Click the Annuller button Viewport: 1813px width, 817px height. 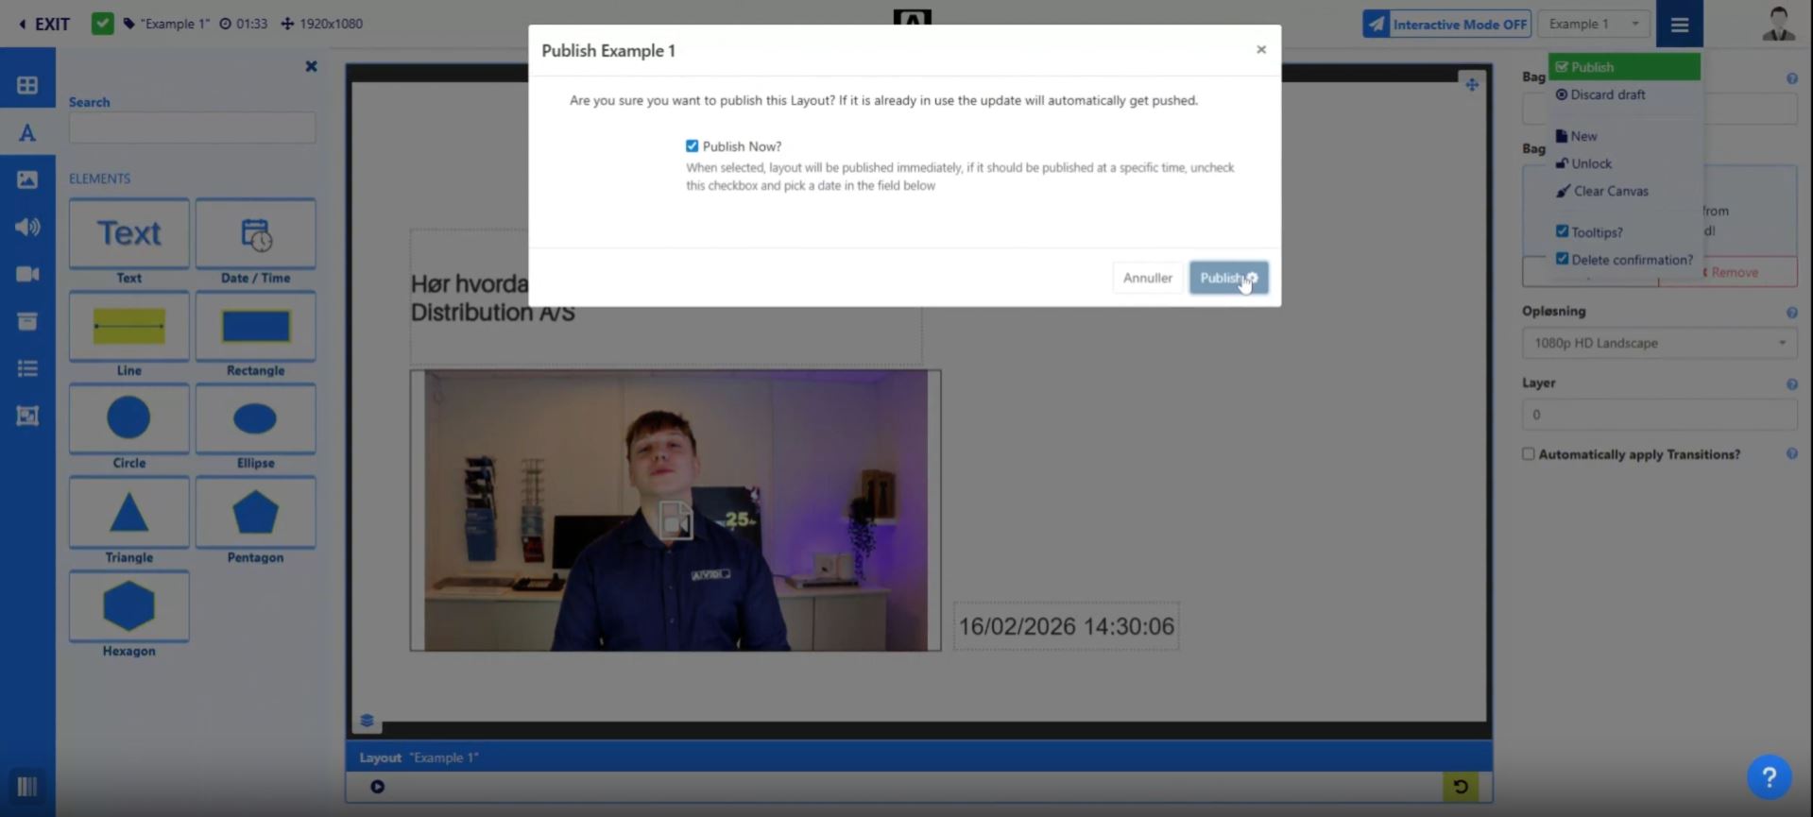tap(1147, 278)
